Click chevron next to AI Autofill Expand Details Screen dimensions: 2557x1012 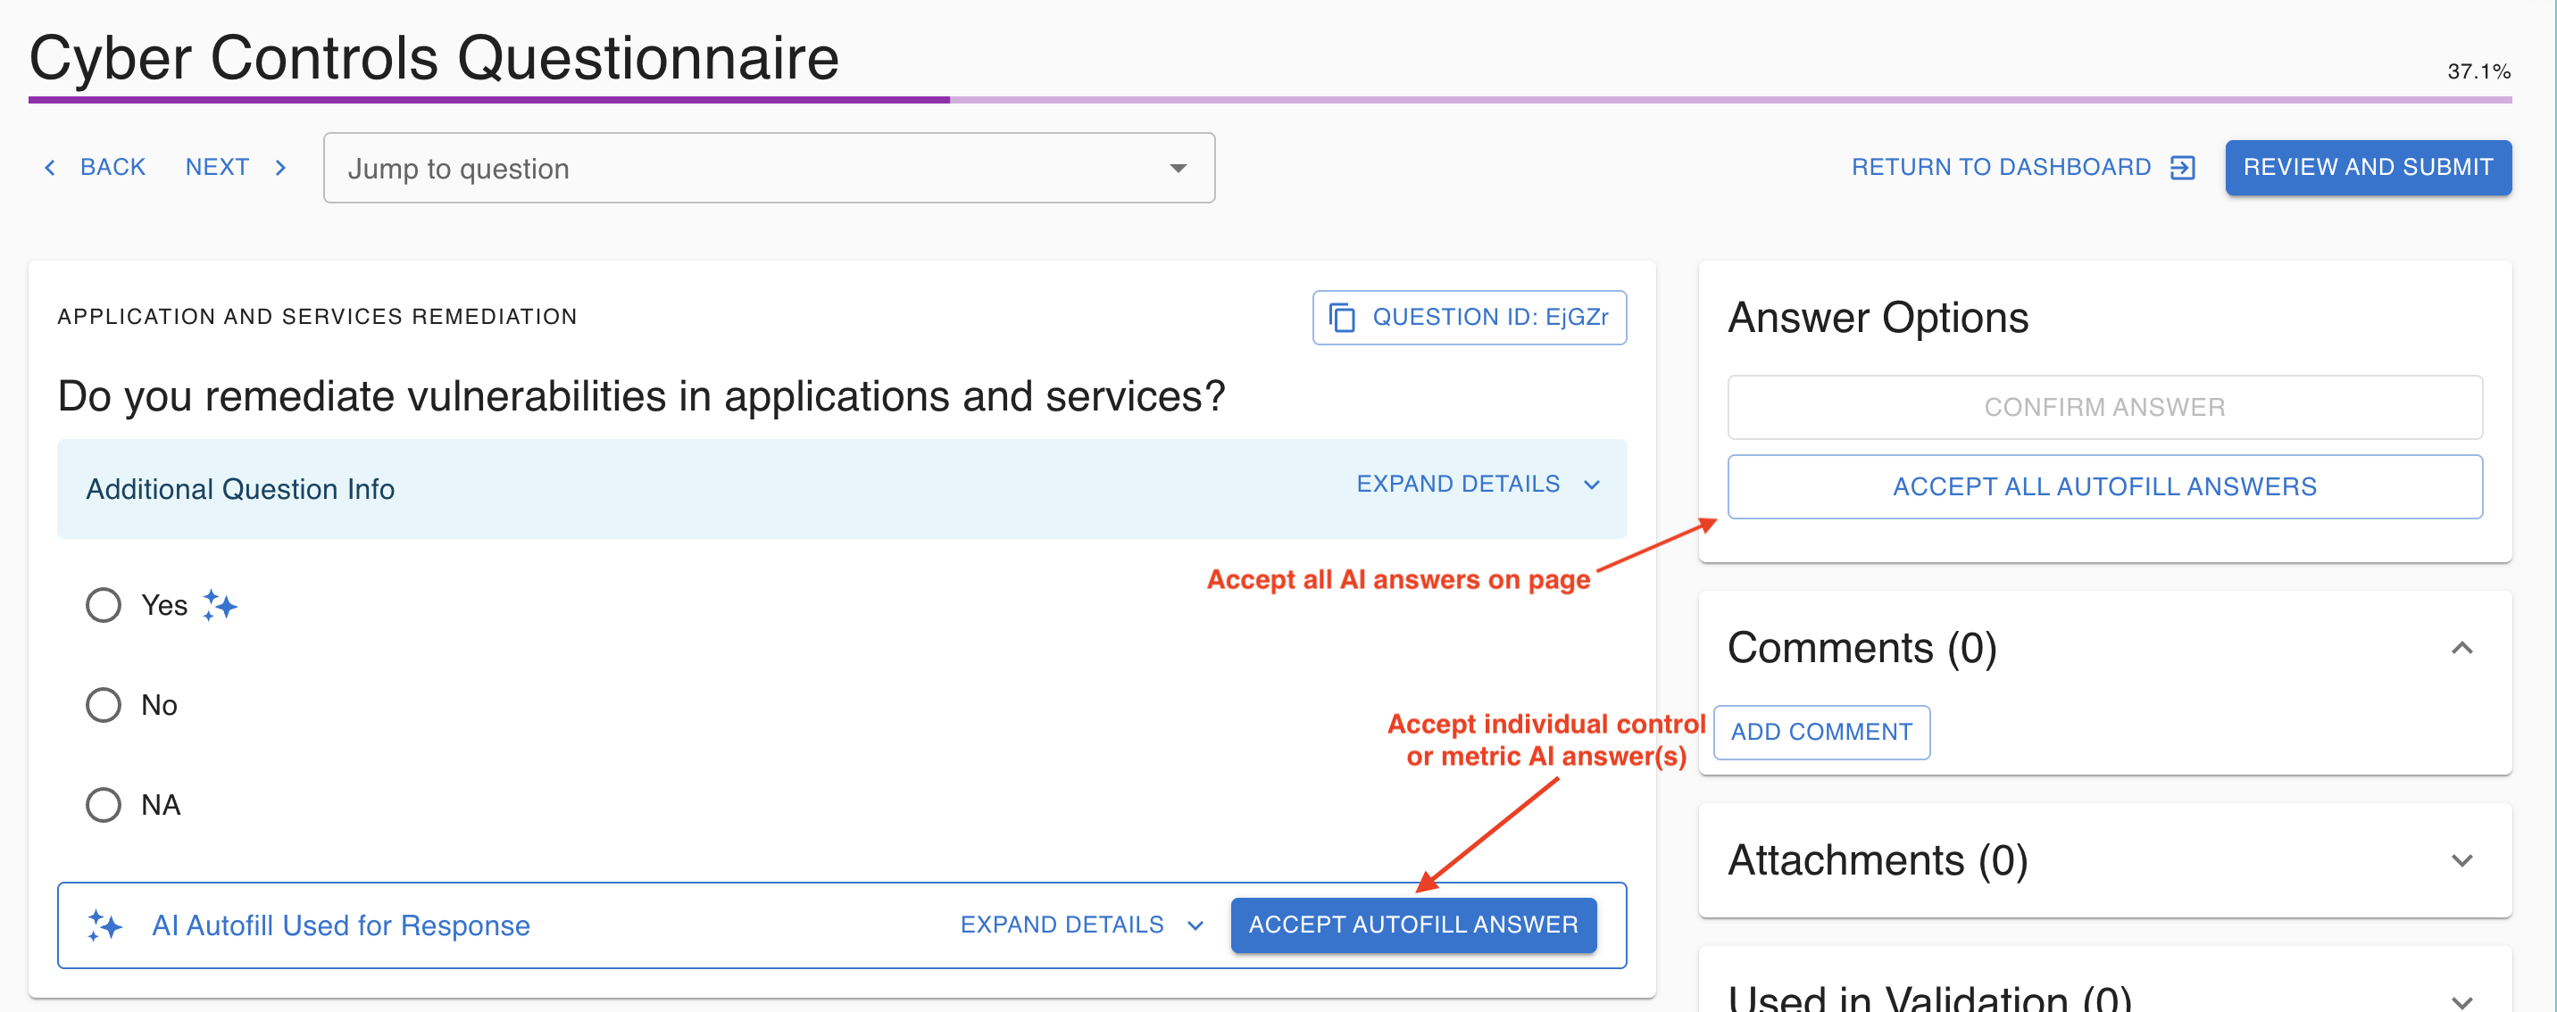(x=1195, y=925)
